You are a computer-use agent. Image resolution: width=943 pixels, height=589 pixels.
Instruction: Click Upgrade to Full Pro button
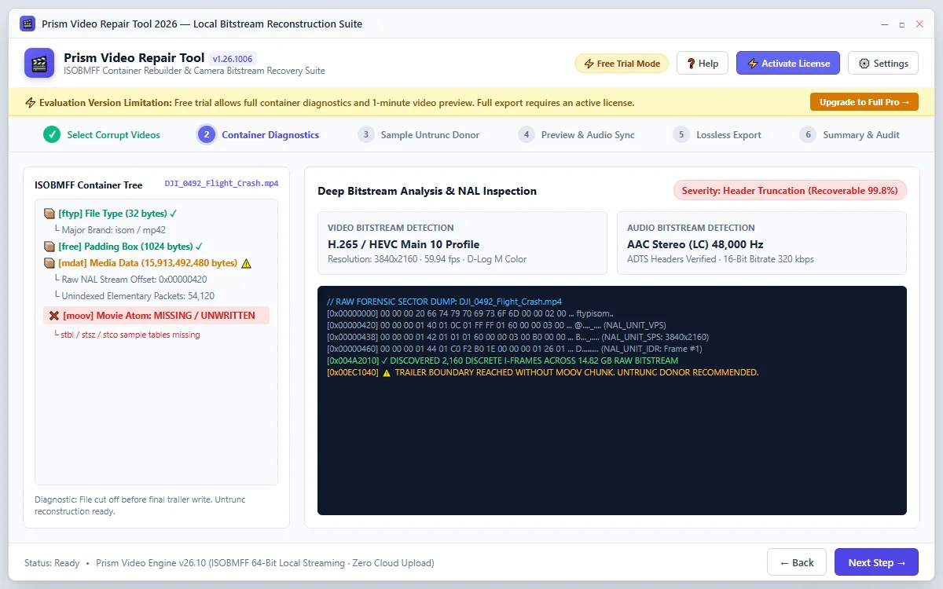pos(864,102)
